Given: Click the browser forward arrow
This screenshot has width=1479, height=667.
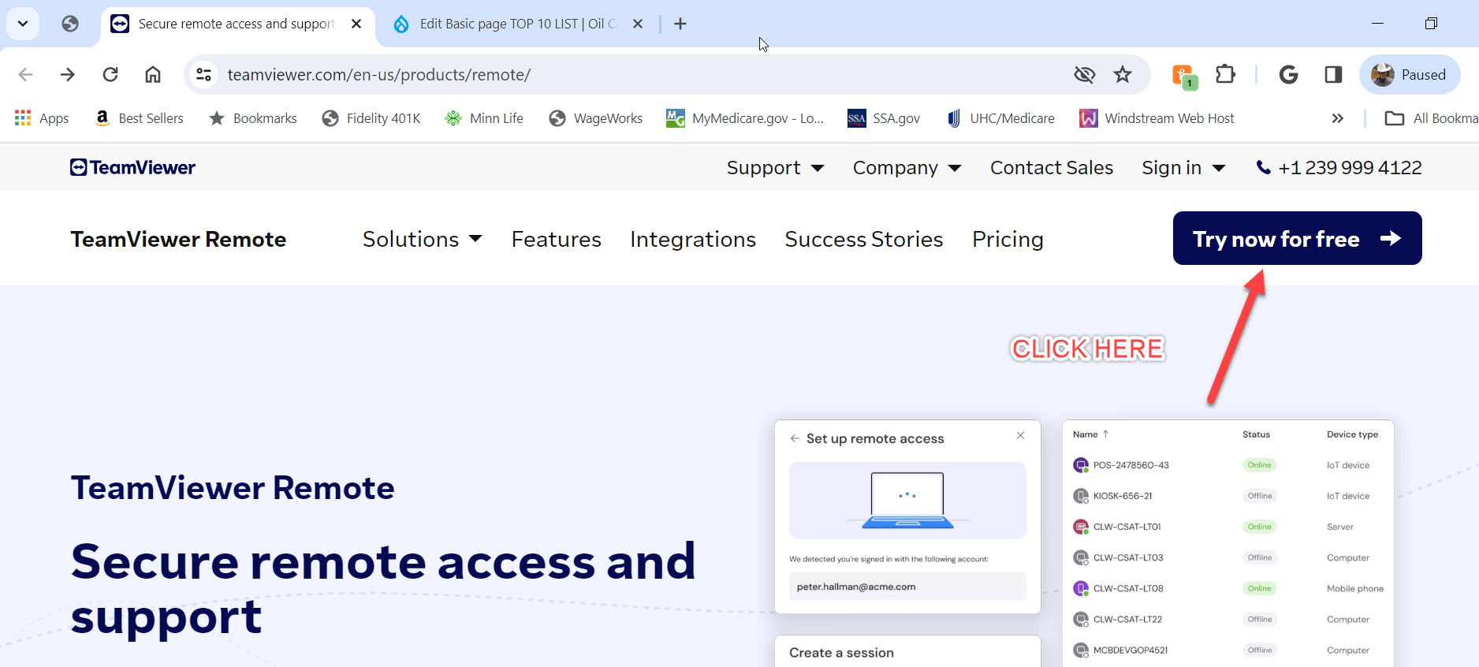Looking at the screenshot, I should (x=68, y=75).
